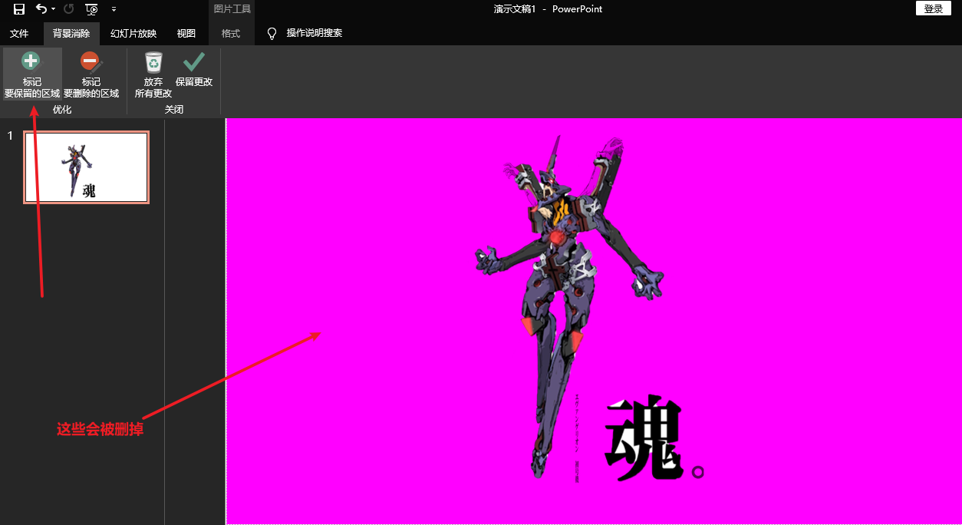This screenshot has width=962, height=525.
Task: Switch to the 幻灯片放映 tab
Action: (133, 34)
